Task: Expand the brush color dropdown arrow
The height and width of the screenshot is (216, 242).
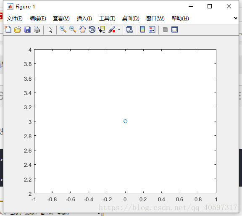Action: [x=119, y=29]
